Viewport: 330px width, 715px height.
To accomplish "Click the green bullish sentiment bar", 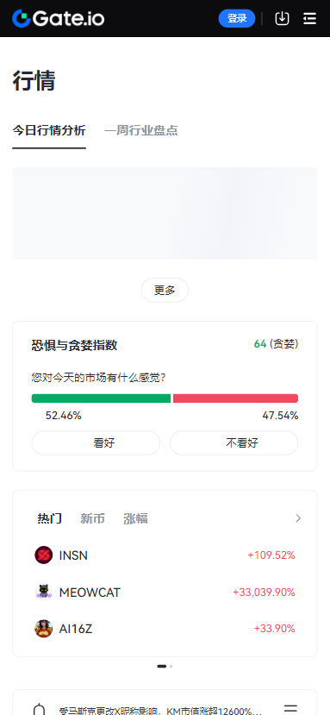I will (x=101, y=398).
